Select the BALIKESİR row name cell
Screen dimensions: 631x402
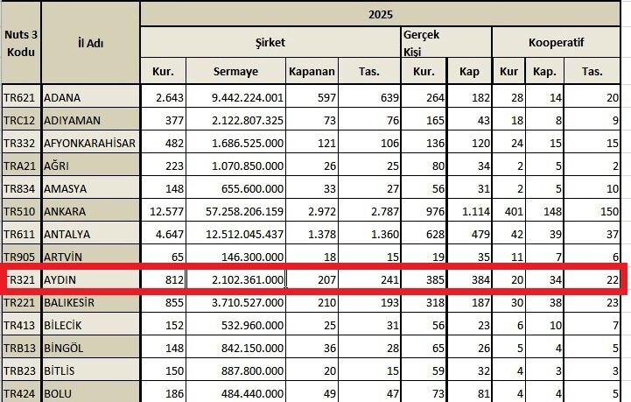(90, 302)
